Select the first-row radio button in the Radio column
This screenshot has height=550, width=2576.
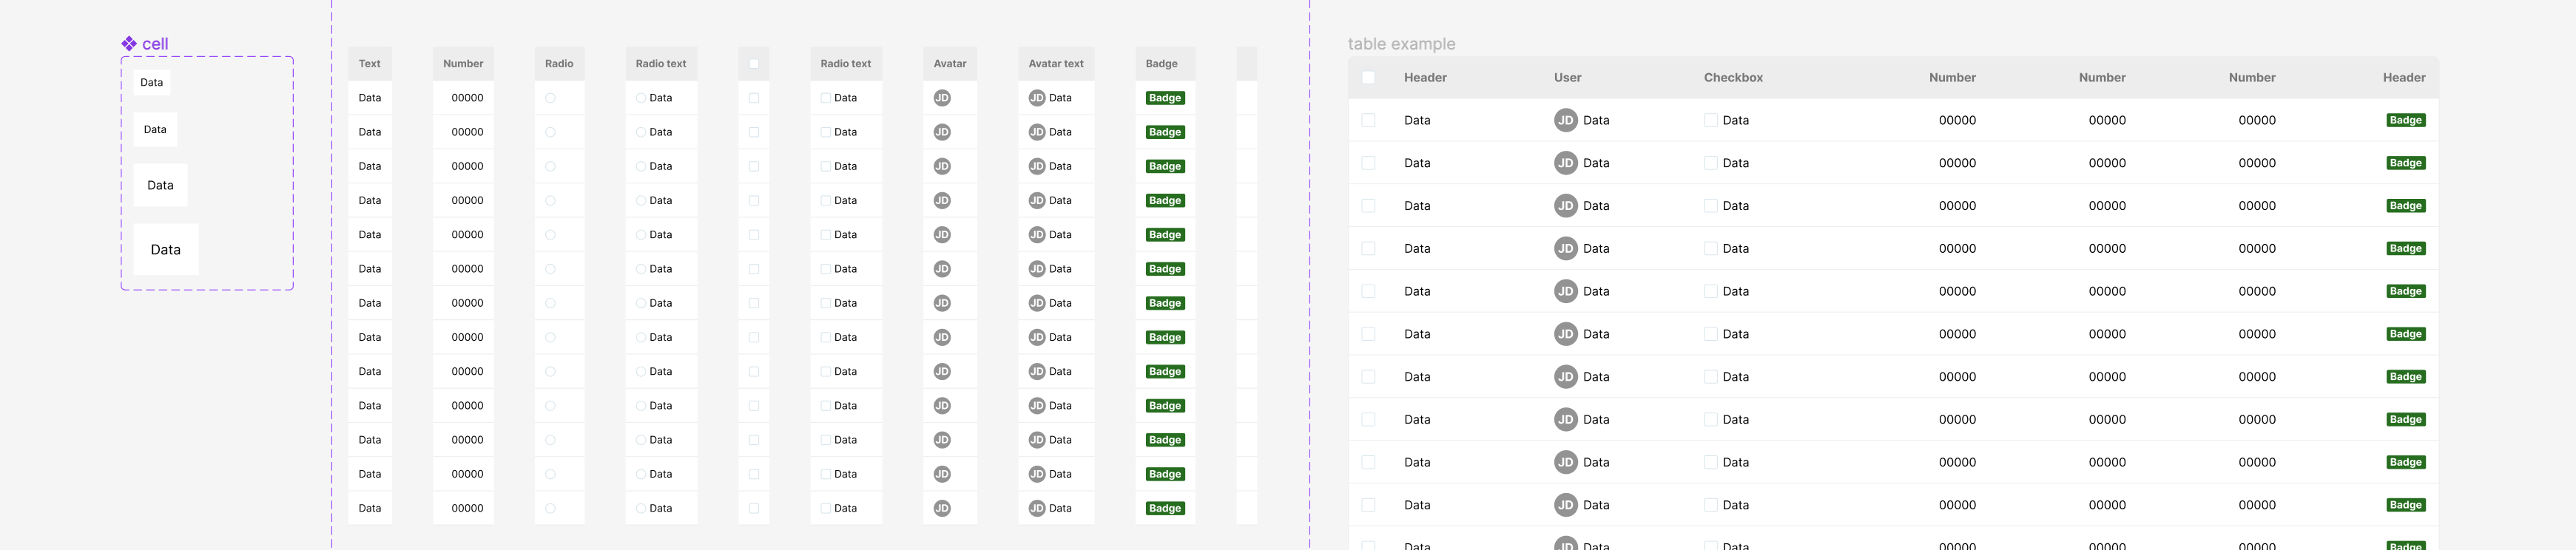tap(550, 98)
